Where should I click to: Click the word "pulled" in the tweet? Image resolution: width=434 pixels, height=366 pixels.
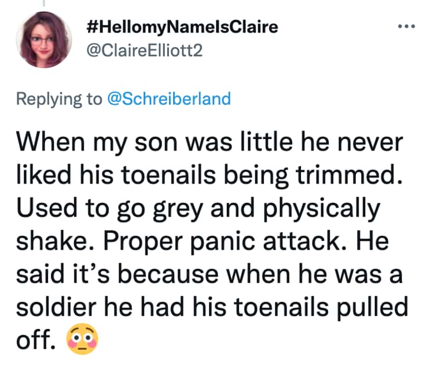pyautogui.click(x=376, y=306)
